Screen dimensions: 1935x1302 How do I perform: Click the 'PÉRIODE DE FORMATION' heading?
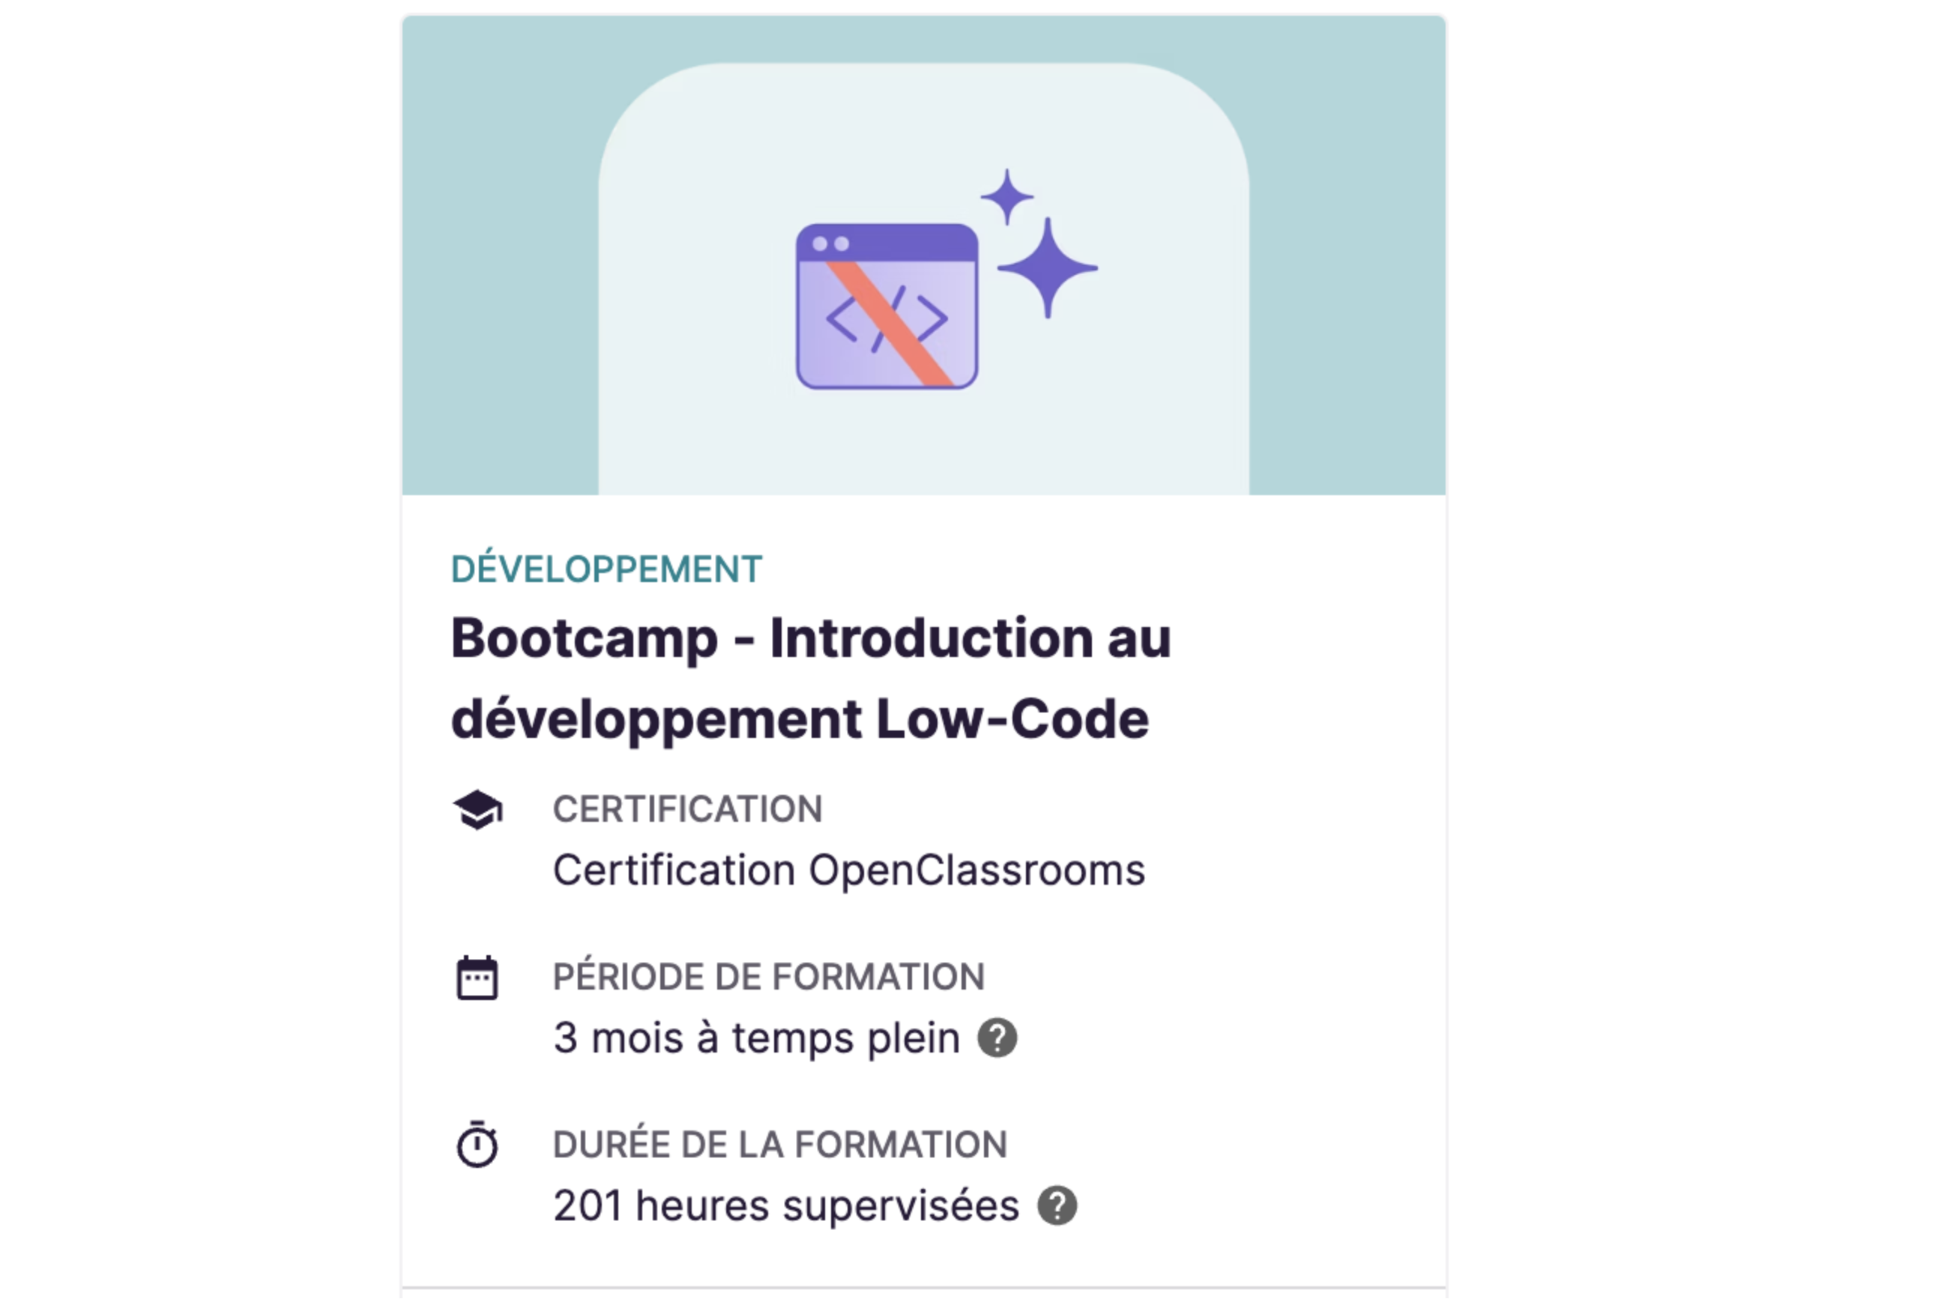point(768,977)
